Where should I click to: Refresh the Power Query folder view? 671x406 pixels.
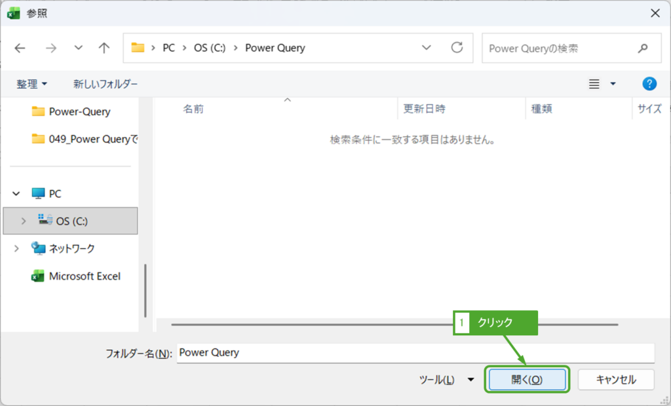click(x=457, y=48)
